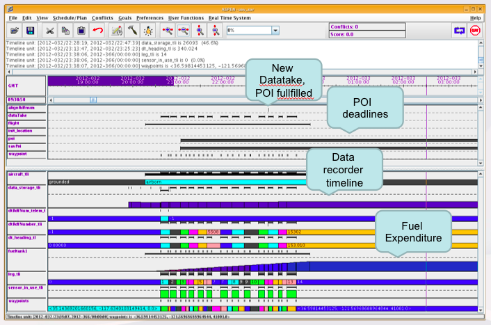Click the 5508 segment in dtRdfNumber_tli
This screenshot has height=325, width=491.
point(214,232)
